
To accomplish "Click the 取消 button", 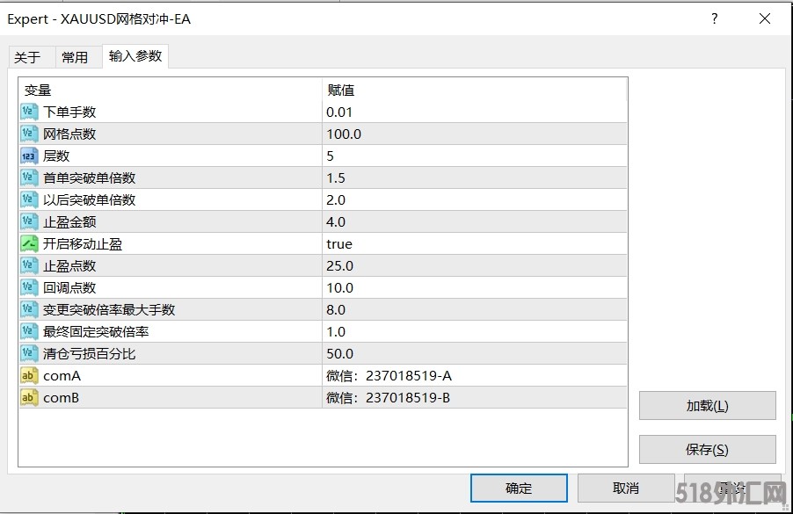I will (x=626, y=488).
